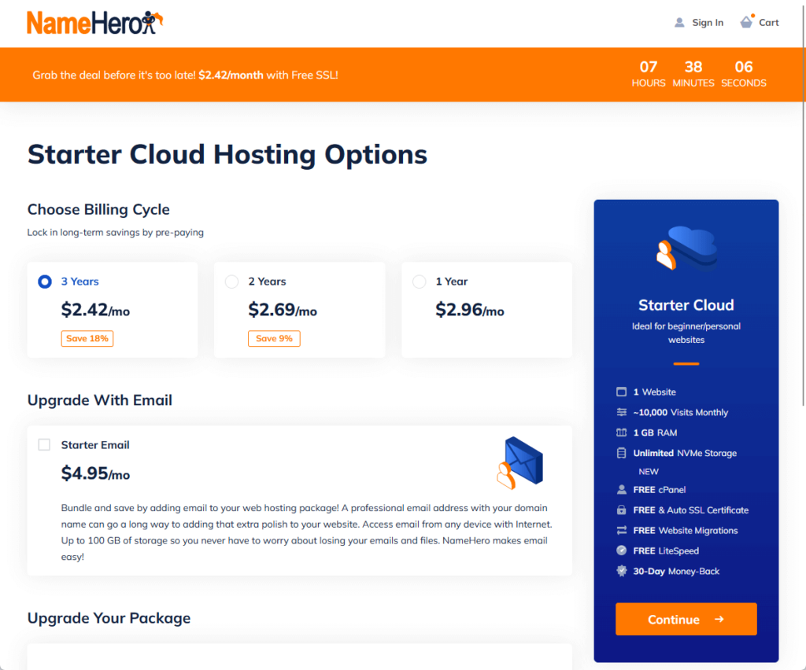Click the NVMe Storage icon

tap(621, 453)
